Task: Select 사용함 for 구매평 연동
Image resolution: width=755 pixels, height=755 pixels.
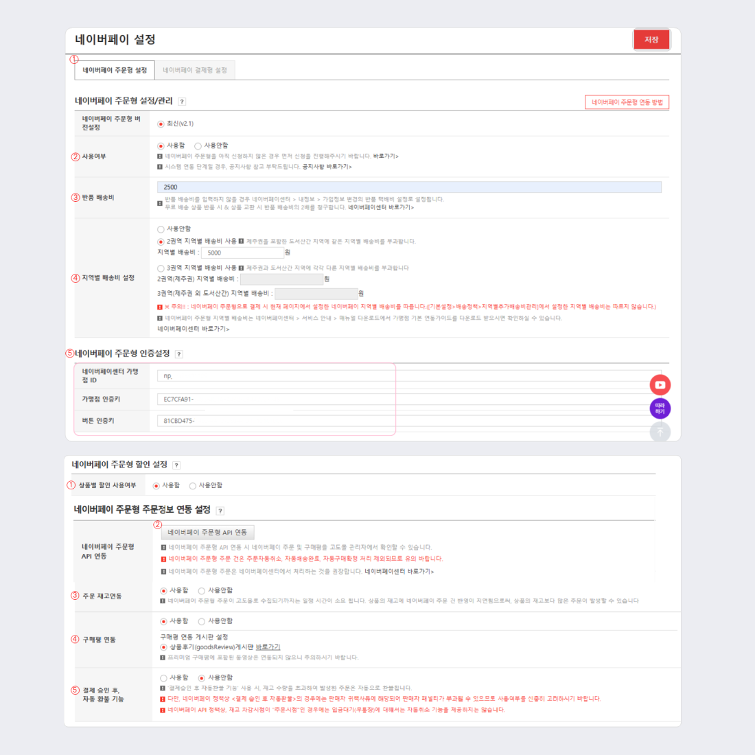Action: (164, 622)
